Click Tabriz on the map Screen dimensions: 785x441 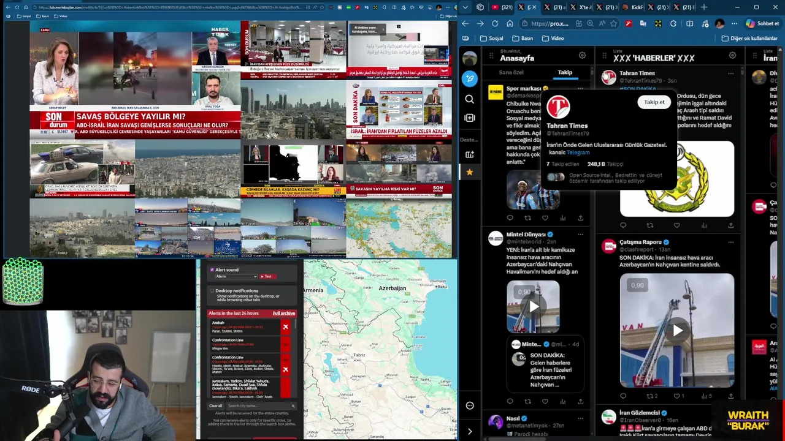[359, 355]
